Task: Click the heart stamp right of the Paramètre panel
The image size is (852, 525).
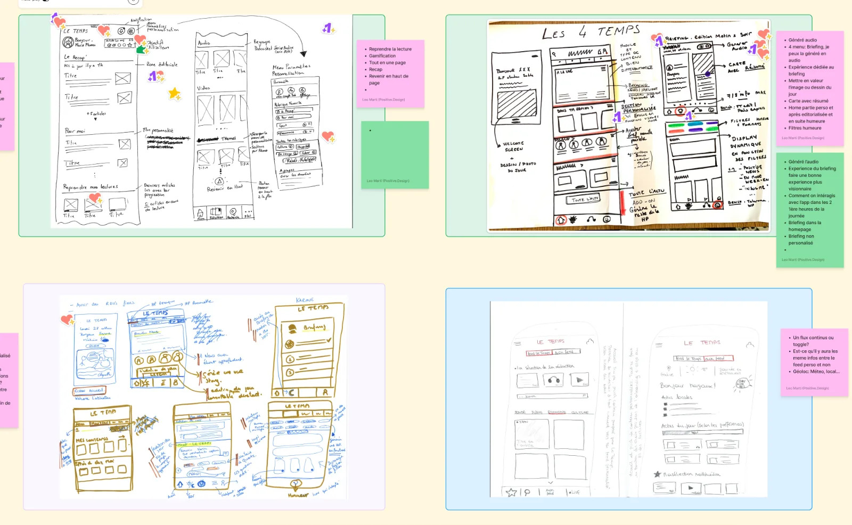Action: click(x=329, y=137)
